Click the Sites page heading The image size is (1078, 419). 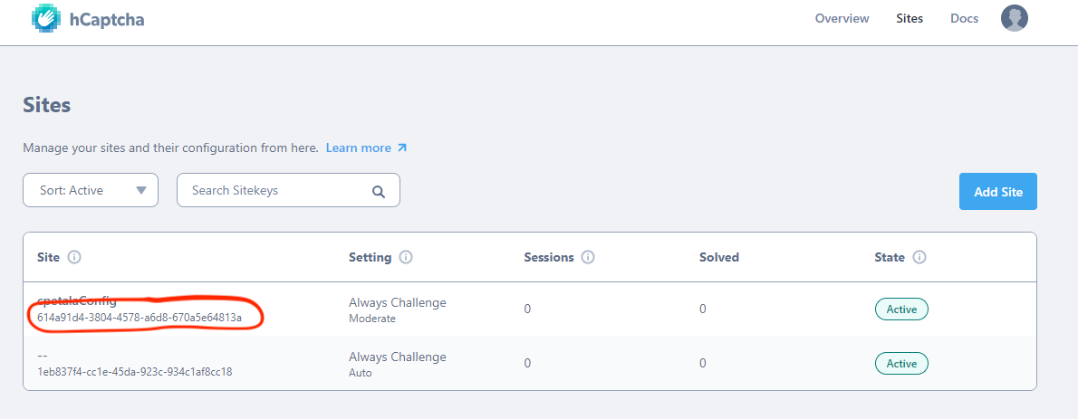tap(47, 105)
